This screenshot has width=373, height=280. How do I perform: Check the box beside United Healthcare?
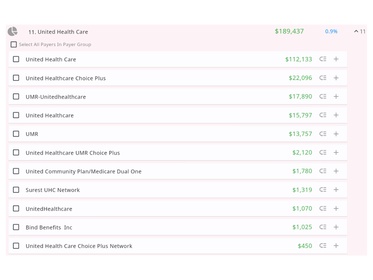point(16,115)
